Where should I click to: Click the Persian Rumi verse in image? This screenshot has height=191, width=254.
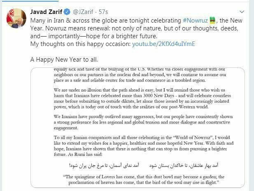pos(137,165)
